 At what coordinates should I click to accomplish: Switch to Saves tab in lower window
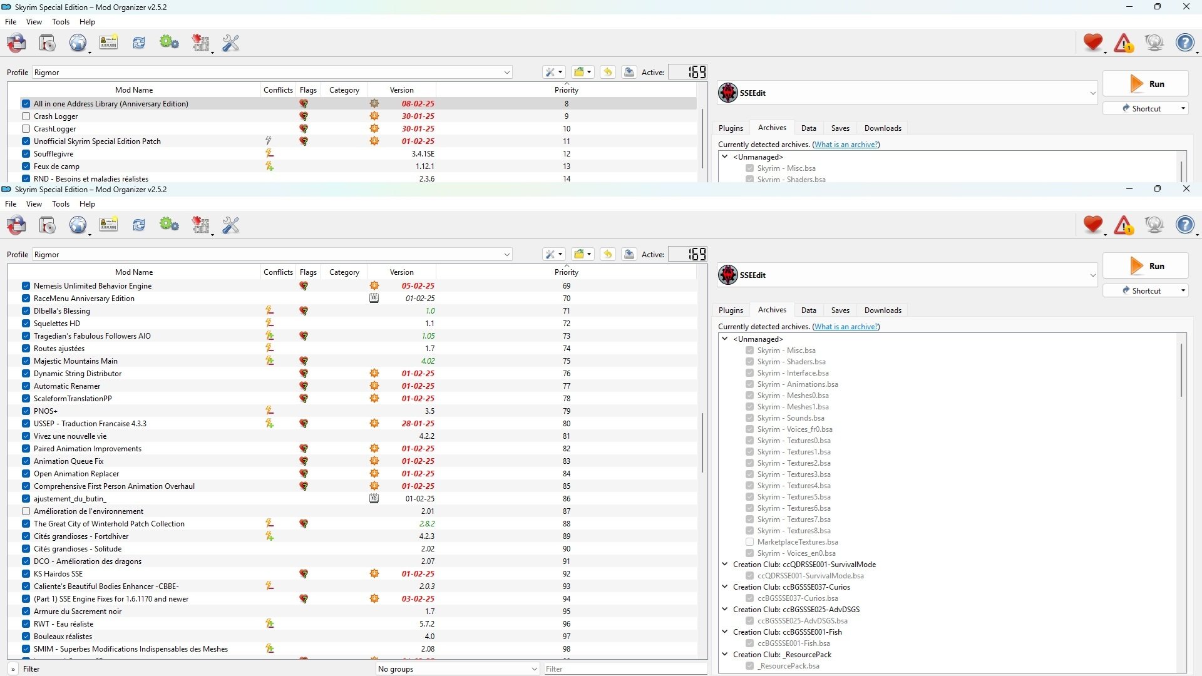pyautogui.click(x=840, y=310)
